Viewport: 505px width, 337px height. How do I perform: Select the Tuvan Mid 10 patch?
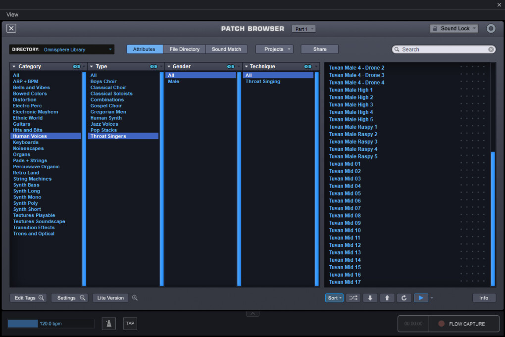(x=407, y=230)
